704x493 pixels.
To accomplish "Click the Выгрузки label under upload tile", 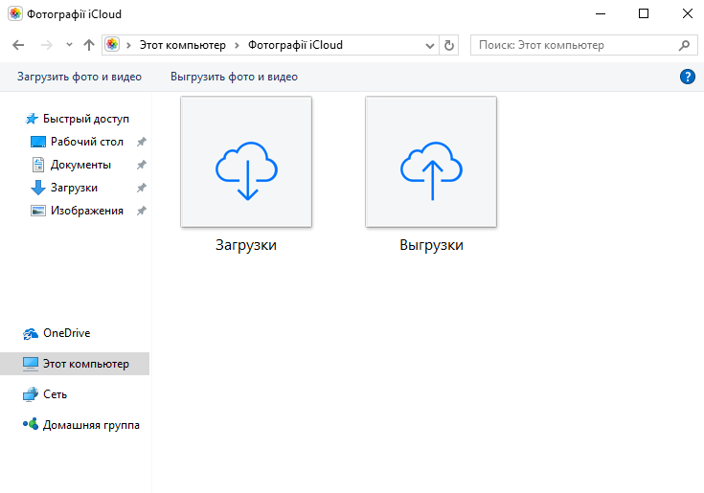I will click(431, 245).
